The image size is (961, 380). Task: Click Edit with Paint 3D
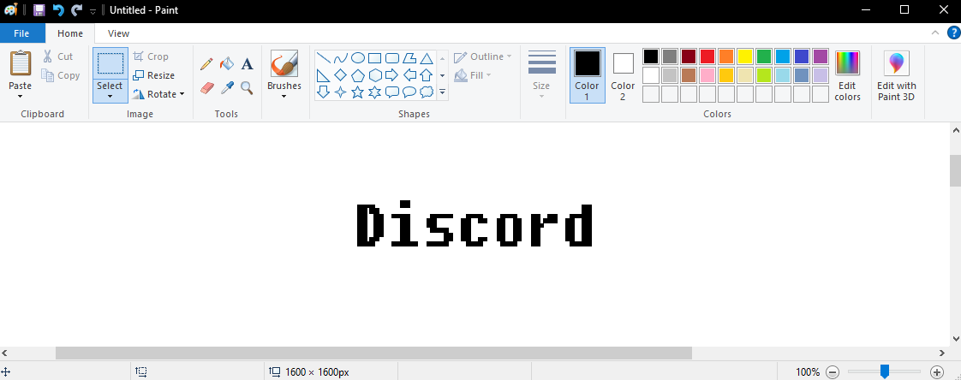897,74
